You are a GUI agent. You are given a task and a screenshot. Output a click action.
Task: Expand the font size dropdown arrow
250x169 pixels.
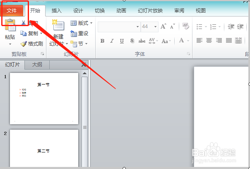tap(155, 27)
